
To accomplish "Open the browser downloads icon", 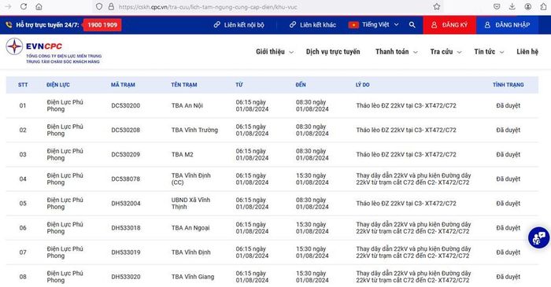I will click(x=512, y=6).
